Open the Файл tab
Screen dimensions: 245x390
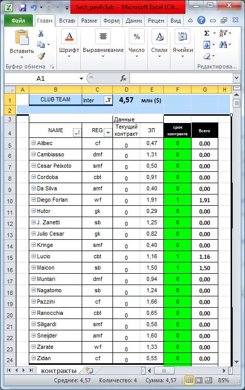tap(18, 21)
